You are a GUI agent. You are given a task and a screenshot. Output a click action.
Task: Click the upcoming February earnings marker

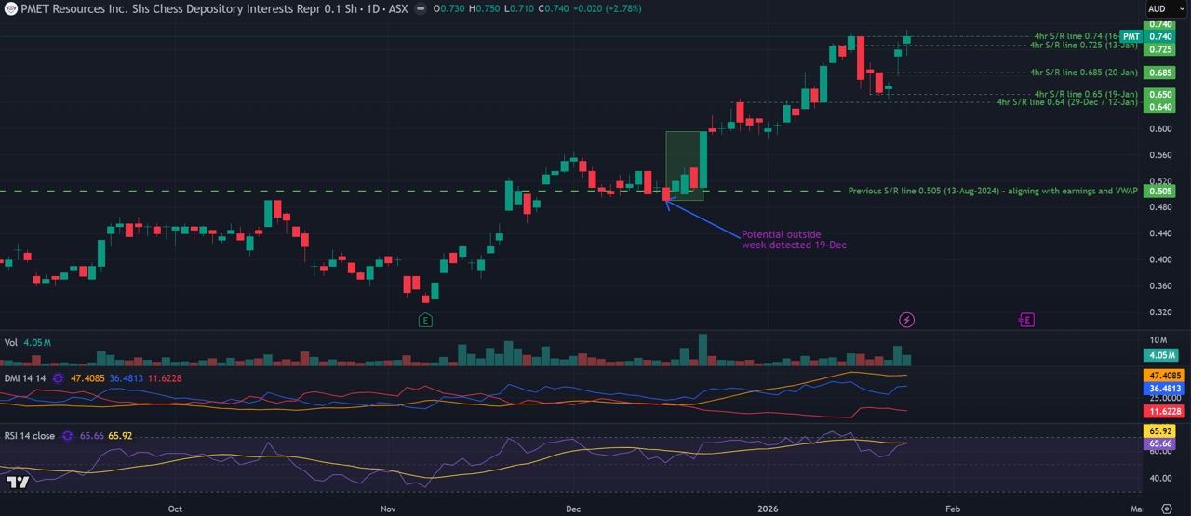tap(1025, 320)
